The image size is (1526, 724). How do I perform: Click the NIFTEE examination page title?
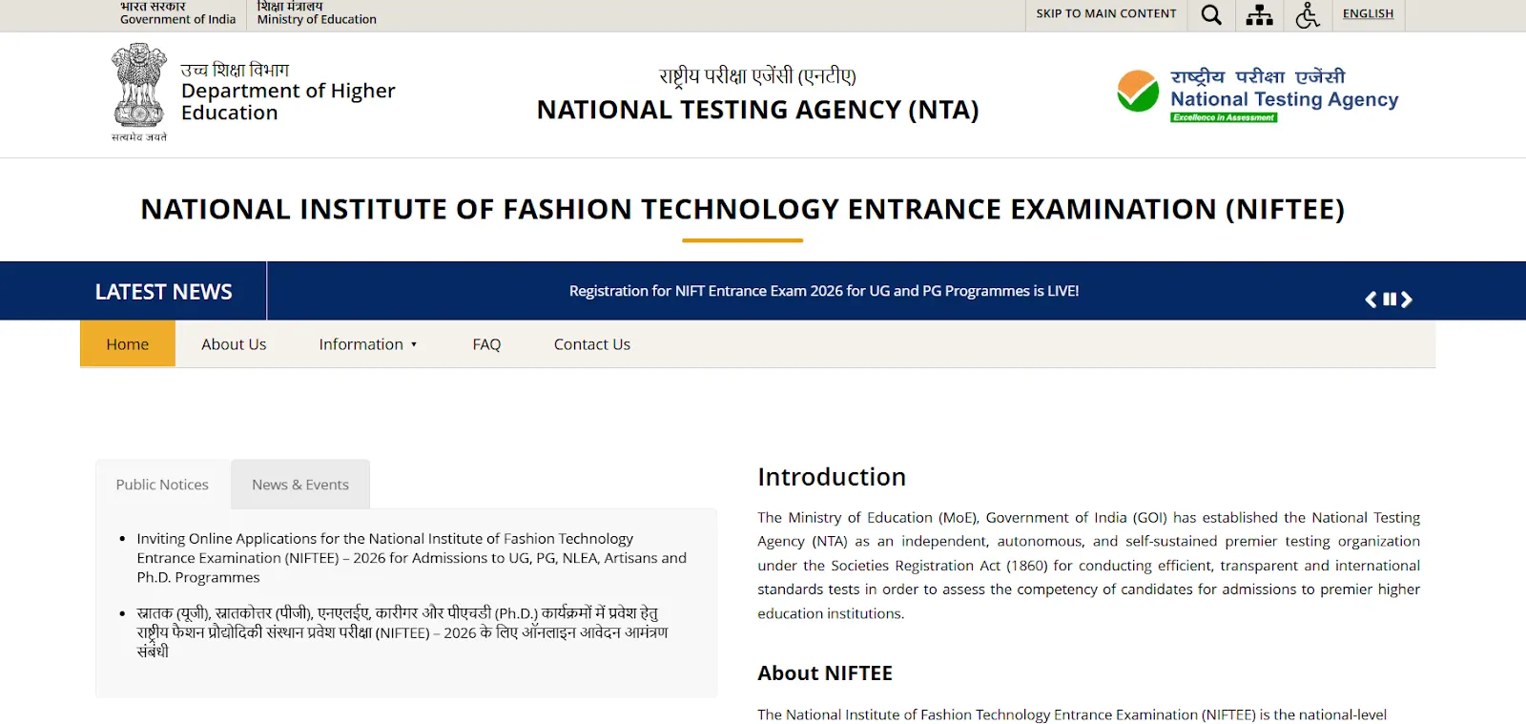(742, 209)
